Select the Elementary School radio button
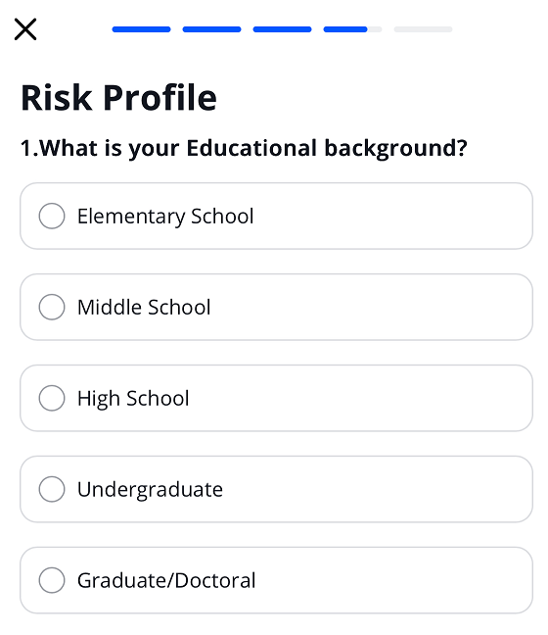Image resolution: width=548 pixels, height=635 pixels. tap(52, 216)
